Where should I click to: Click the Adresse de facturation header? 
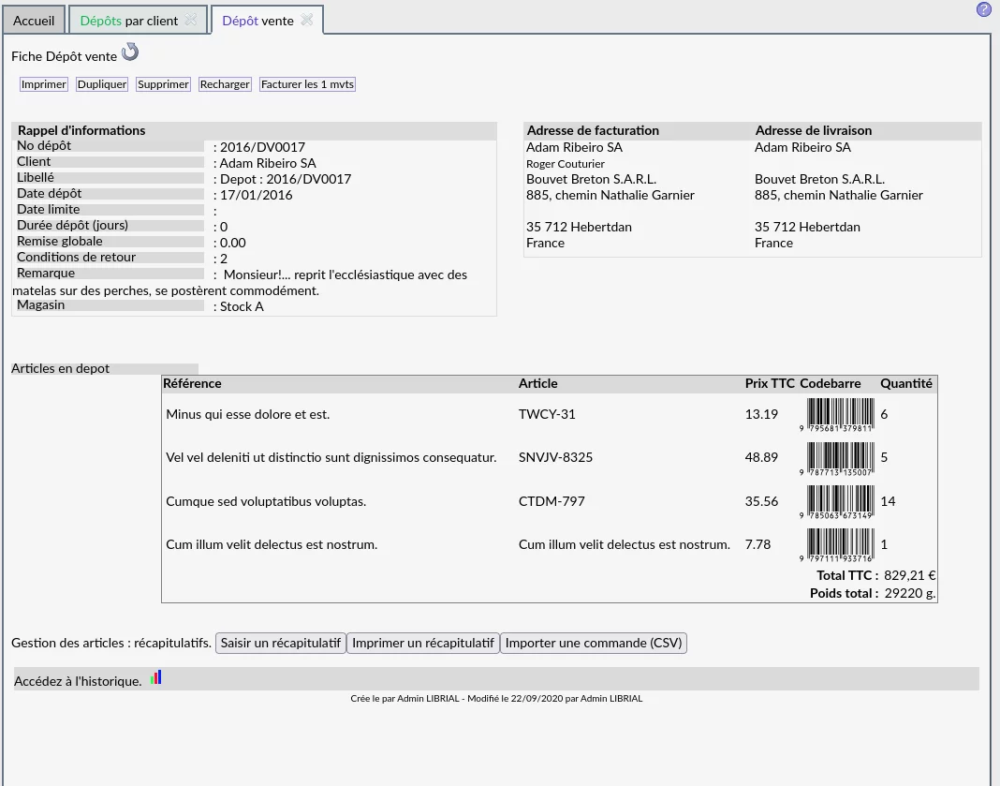pyautogui.click(x=593, y=131)
